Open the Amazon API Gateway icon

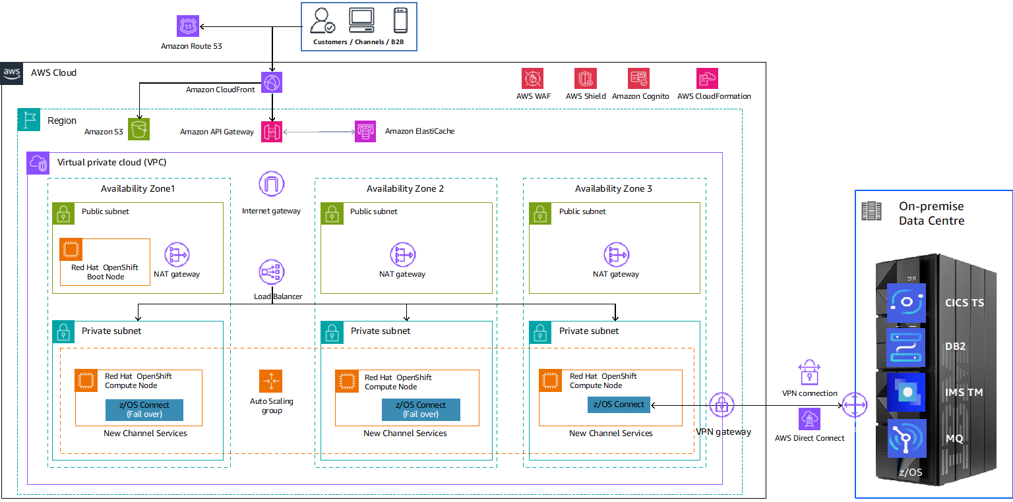point(272,131)
